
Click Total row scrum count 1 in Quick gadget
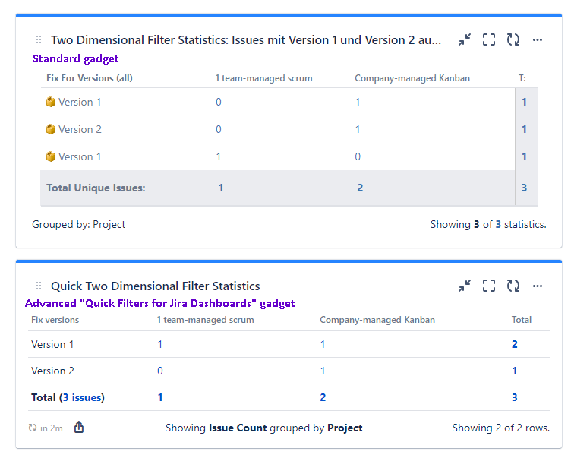tap(160, 397)
